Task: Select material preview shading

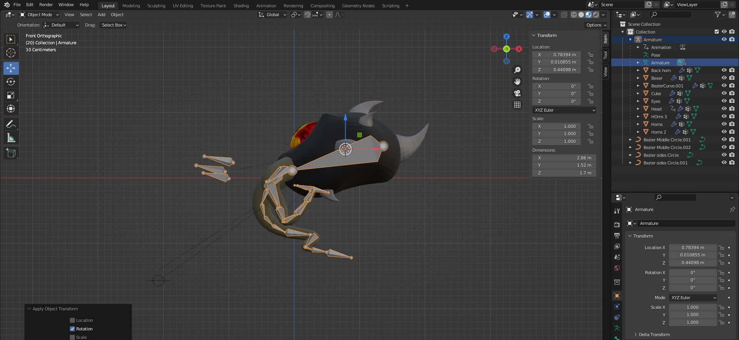Action: click(589, 15)
